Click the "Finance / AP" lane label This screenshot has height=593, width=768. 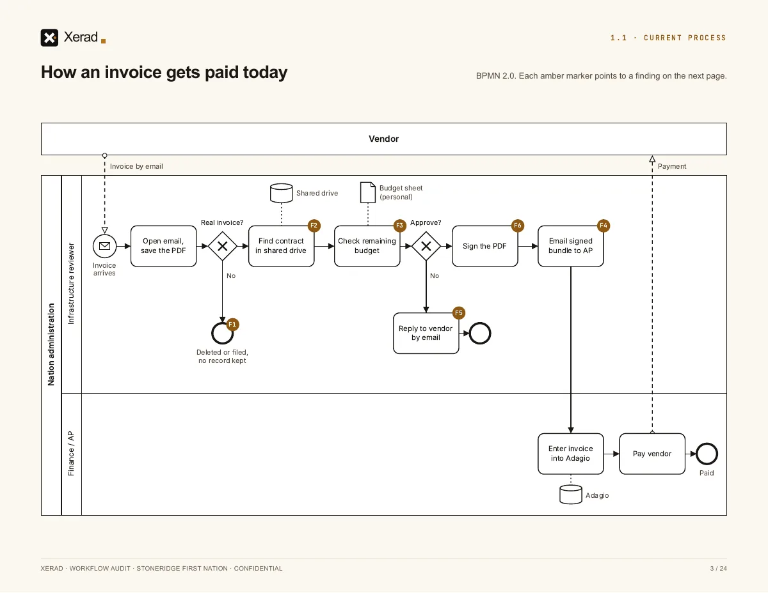[72, 454]
